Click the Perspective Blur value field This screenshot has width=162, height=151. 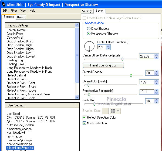[147, 92]
